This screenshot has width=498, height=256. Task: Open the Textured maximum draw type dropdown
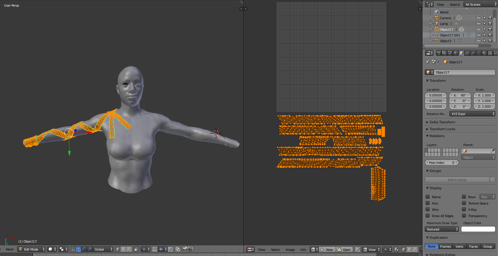pos(442,229)
